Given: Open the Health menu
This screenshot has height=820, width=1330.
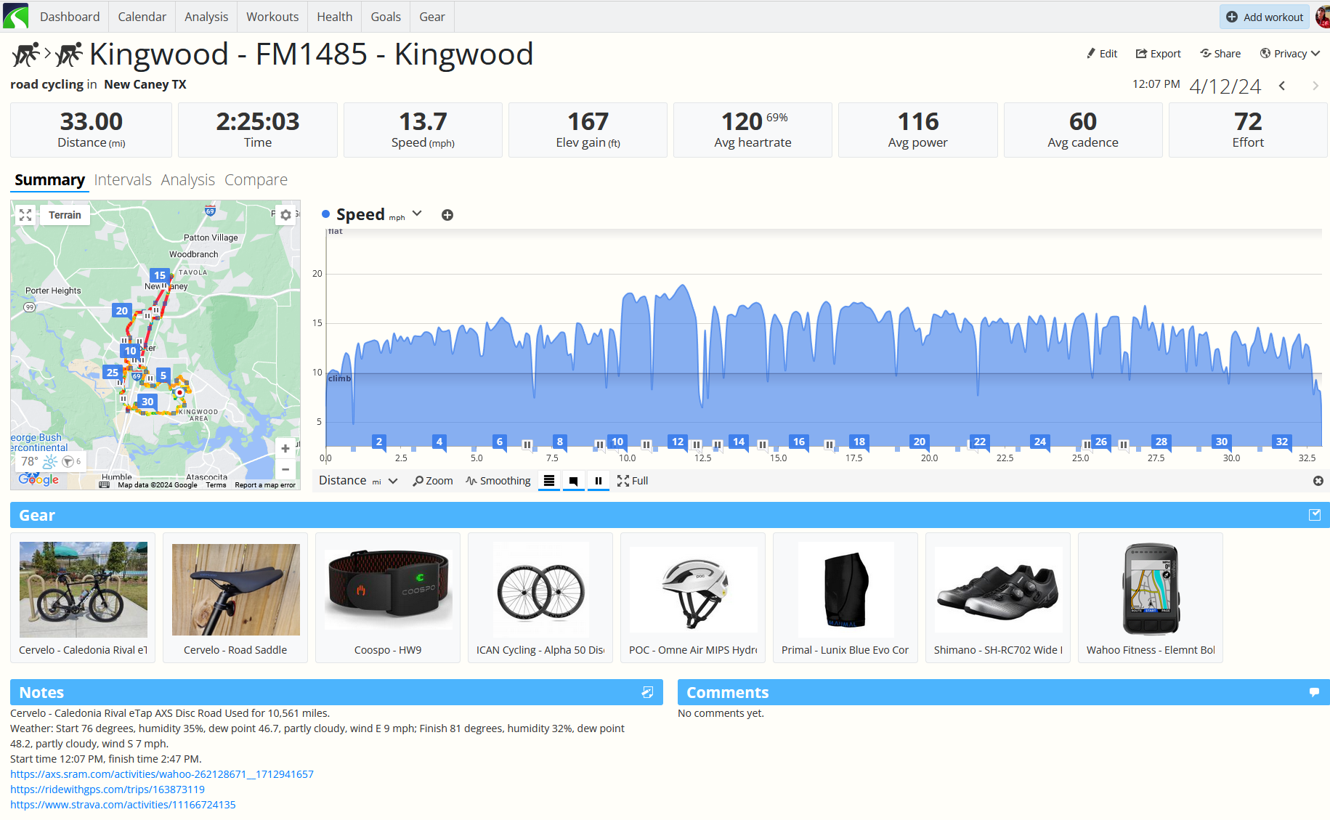Looking at the screenshot, I should (x=335, y=17).
